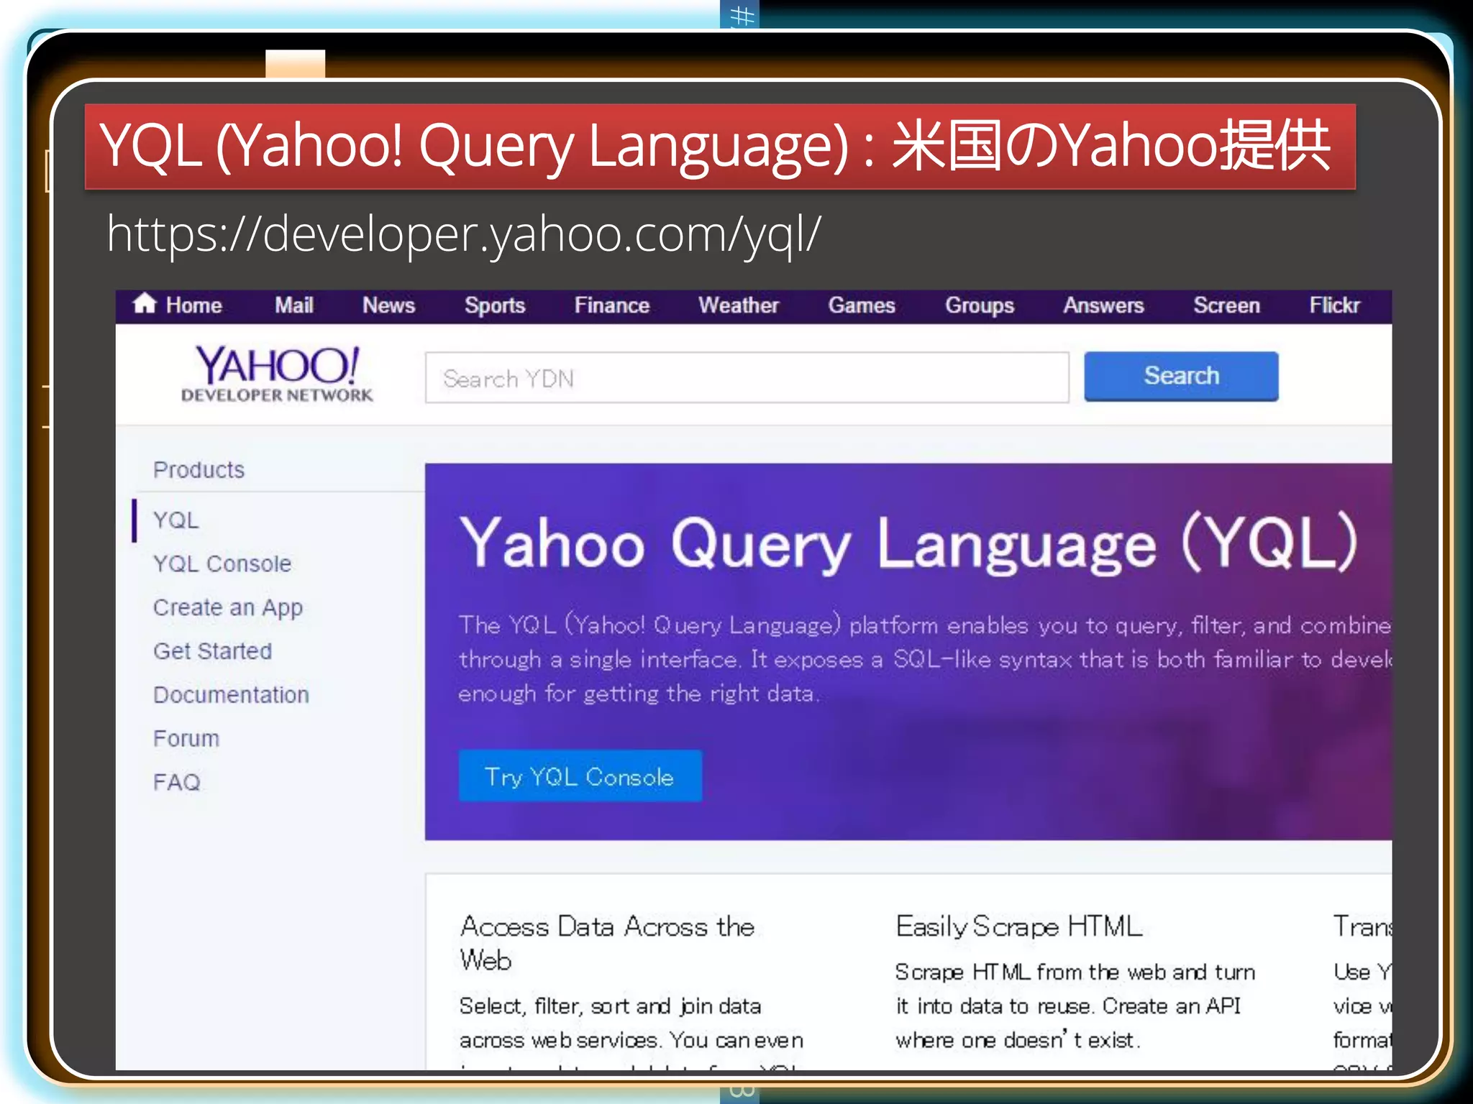Click the Yahoo Developer Network logo
Screen dimensions: 1473x1104
[x=277, y=374]
